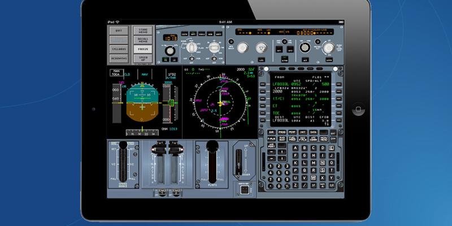The image size is (452, 226).
Task: Click the METRIC ALT button
Action: 318,41
